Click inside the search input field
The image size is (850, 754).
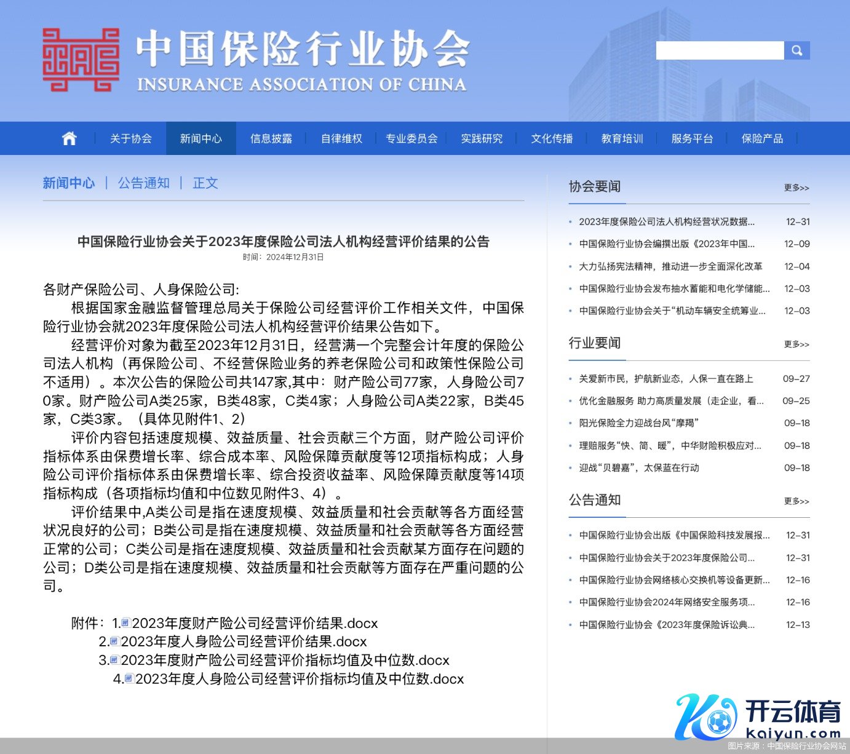pos(720,50)
